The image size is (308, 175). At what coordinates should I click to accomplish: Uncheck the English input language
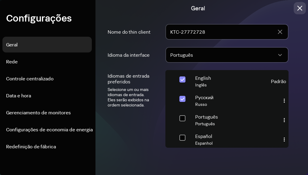pyautogui.click(x=182, y=79)
